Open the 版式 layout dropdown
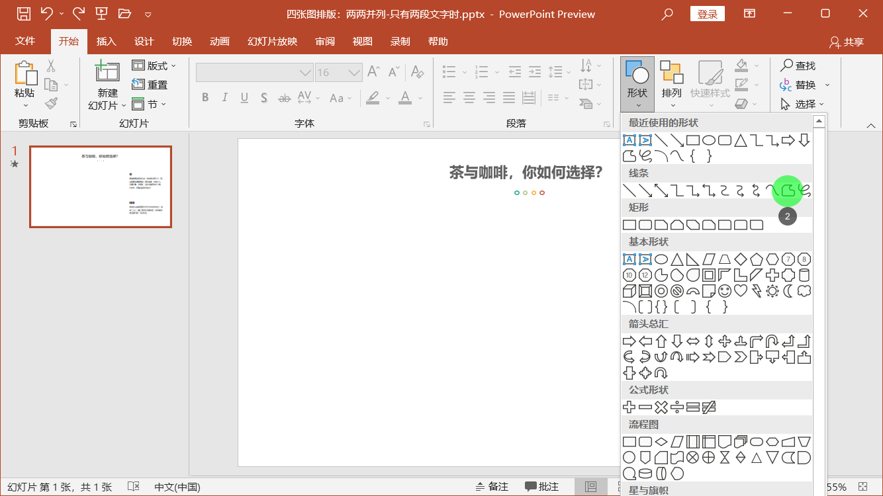 point(154,65)
